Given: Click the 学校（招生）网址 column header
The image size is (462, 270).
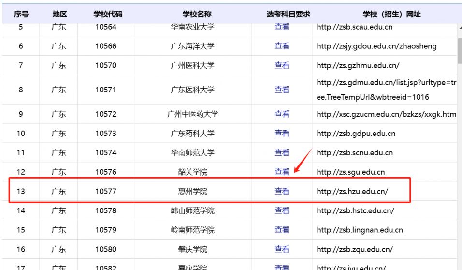Looking at the screenshot, I should tap(391, 14).
